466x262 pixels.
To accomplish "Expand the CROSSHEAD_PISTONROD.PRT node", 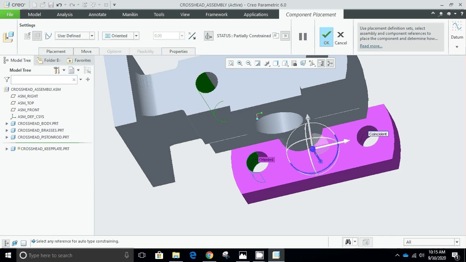I will click(7, 137).
